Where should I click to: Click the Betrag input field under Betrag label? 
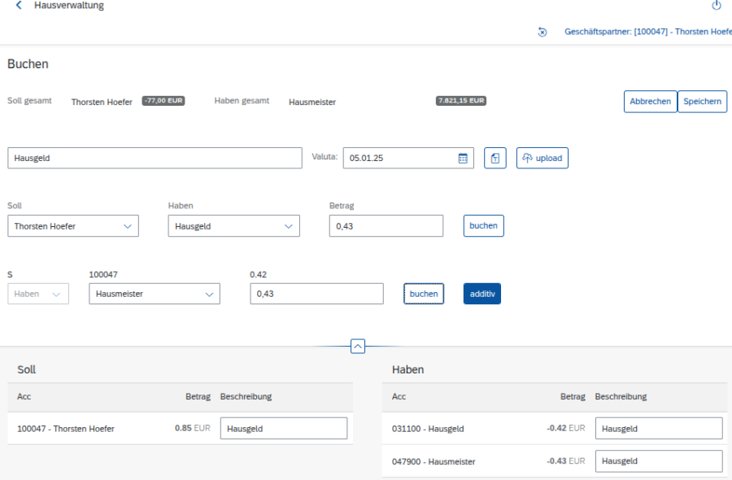pyautogui.click(x=386, y=226)
